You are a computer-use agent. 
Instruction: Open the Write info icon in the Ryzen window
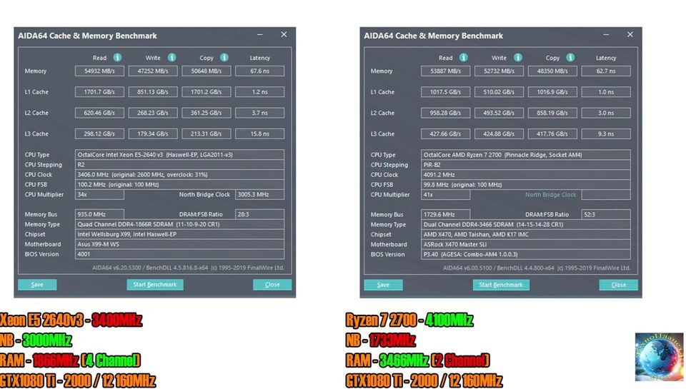click(x=517, y=58)
